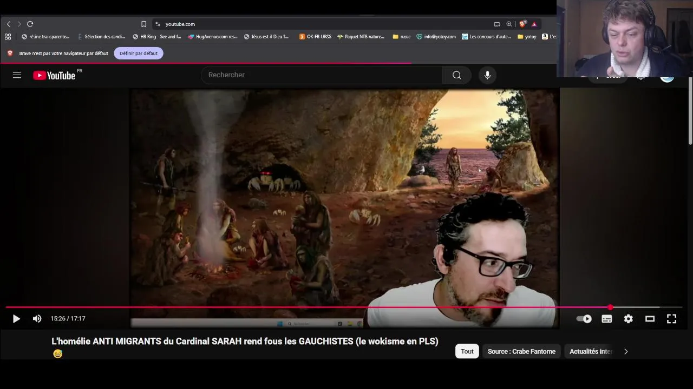Open the Brave Shields lion icon
Screen dimensions: 693x389
tap(522, 24)
